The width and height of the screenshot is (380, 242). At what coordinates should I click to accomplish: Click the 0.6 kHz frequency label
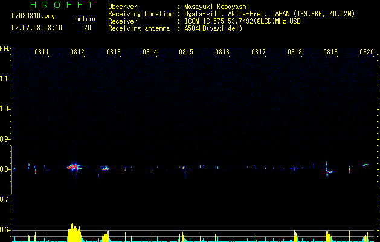5,230
